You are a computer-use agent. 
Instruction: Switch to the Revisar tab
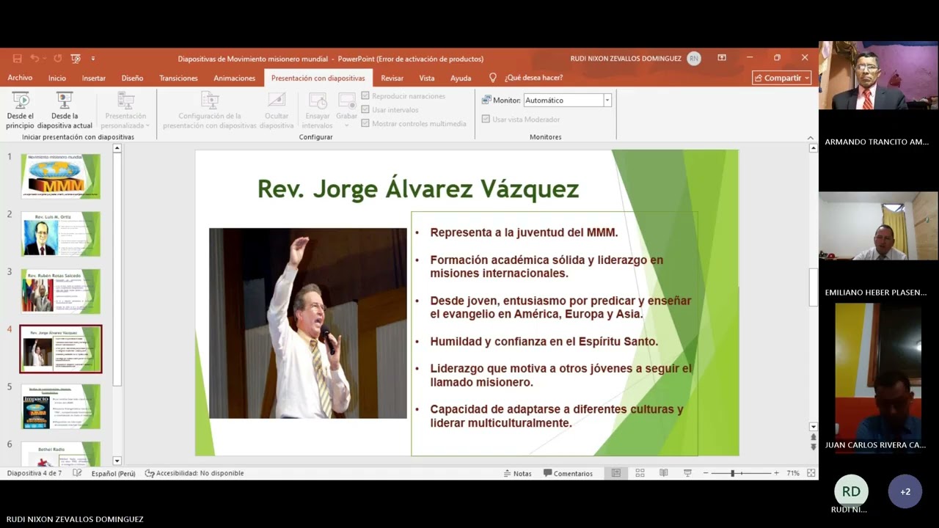coord(392,78)
